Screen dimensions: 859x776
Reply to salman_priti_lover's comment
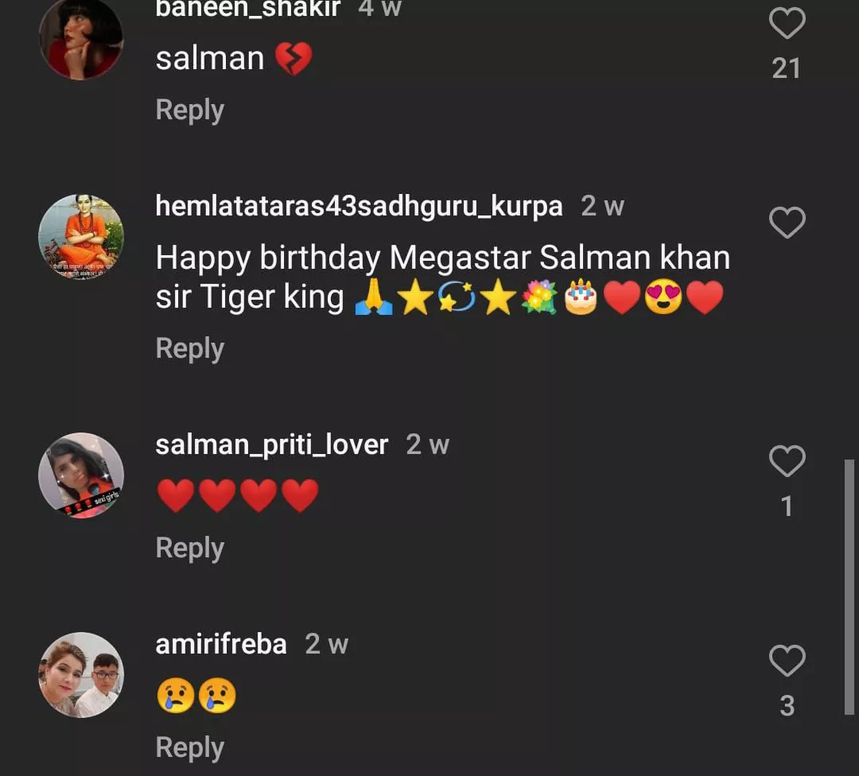189,548
